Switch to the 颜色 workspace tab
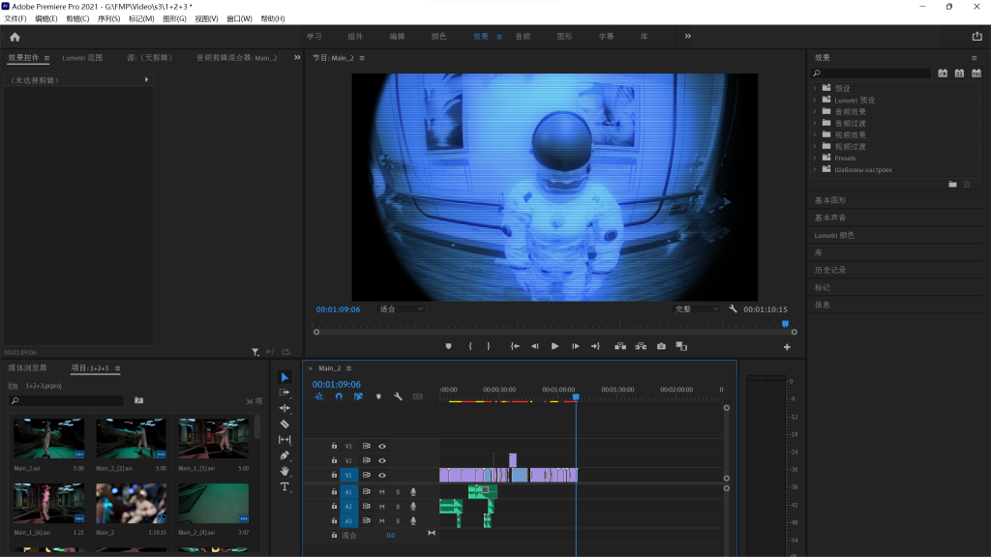The image size is (991, 557). tap(438, 37)
